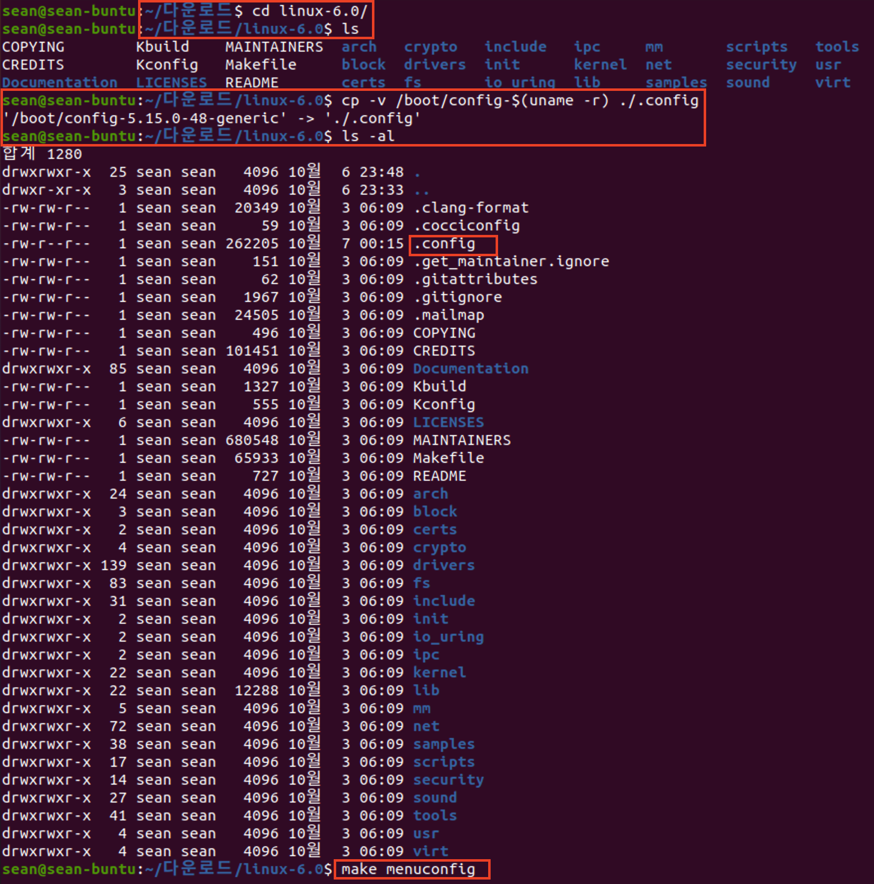Click the "make menuconfig" command at the last prompt
This screenshot has width=874, height=884.
click(408, 870)
